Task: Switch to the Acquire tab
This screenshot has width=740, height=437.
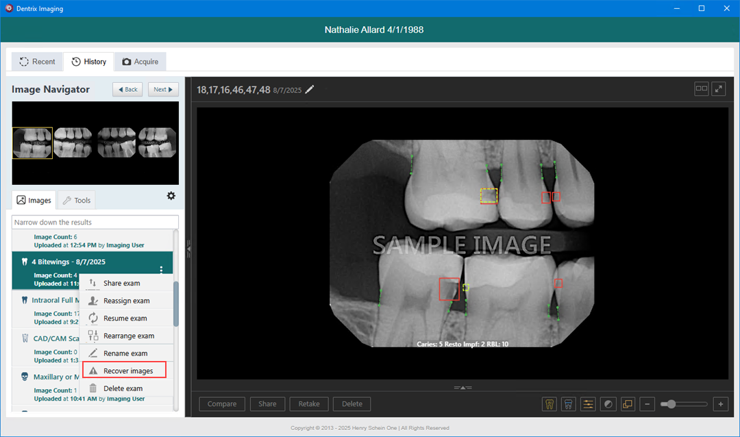Action: (140, 62)
